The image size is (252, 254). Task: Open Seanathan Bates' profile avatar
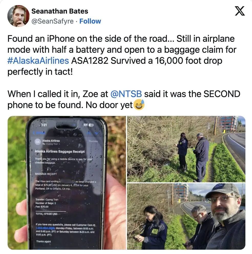18,16
